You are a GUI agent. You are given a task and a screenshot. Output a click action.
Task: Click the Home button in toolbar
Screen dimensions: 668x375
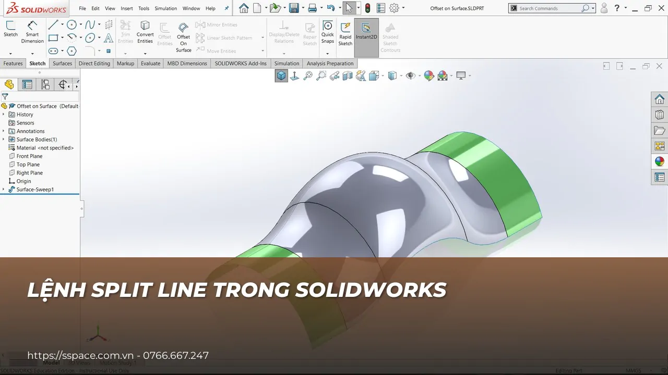click(x=244, y=8)
